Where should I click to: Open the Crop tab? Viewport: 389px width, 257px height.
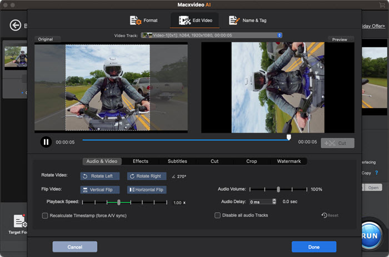click(252, 161)
